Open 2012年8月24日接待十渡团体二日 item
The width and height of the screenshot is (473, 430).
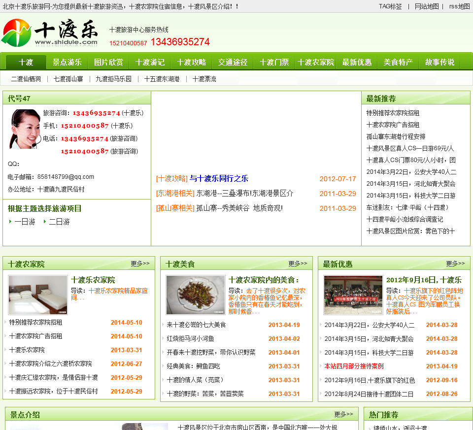369,394
